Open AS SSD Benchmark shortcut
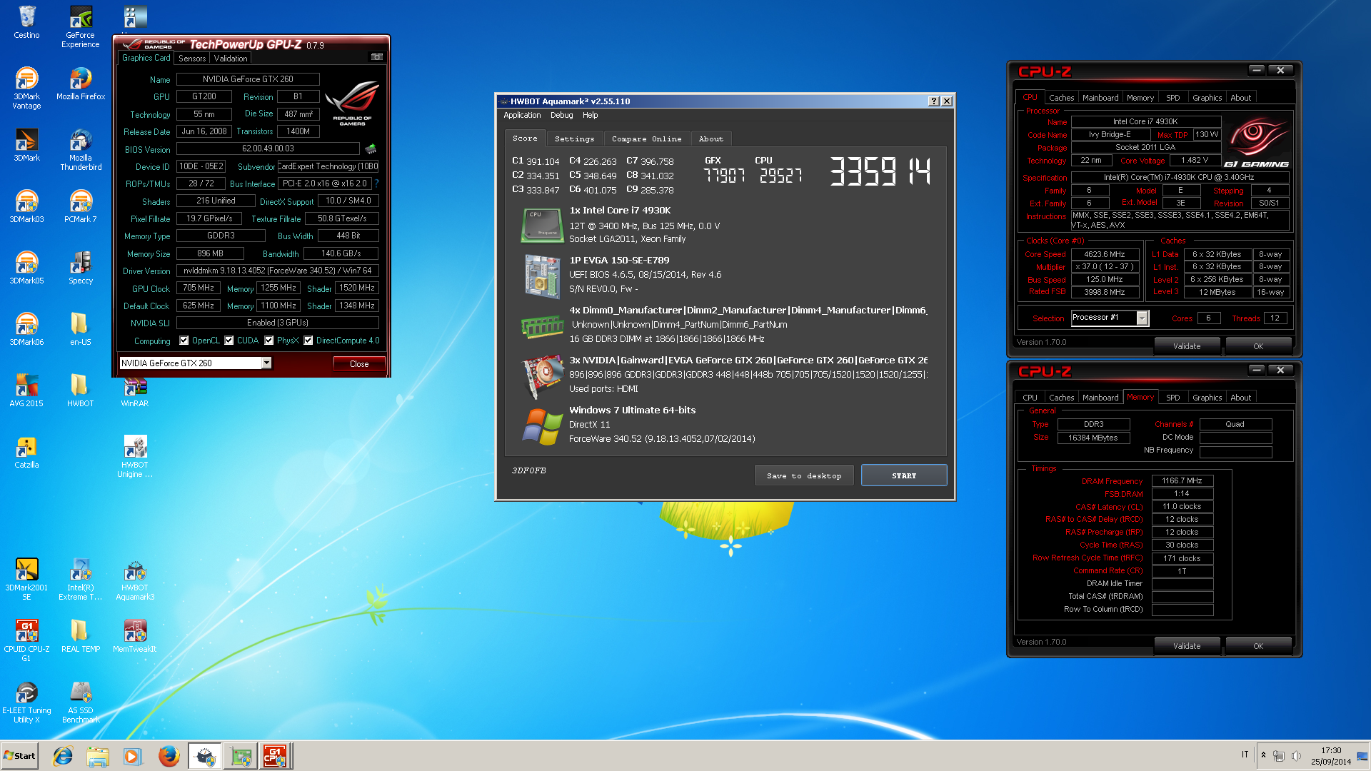 [81, 701]
